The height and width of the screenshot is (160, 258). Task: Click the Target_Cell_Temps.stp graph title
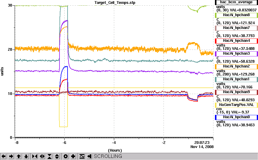pos(115,3)
